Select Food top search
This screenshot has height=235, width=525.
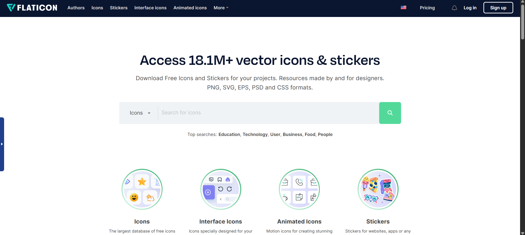coord(310,134)
